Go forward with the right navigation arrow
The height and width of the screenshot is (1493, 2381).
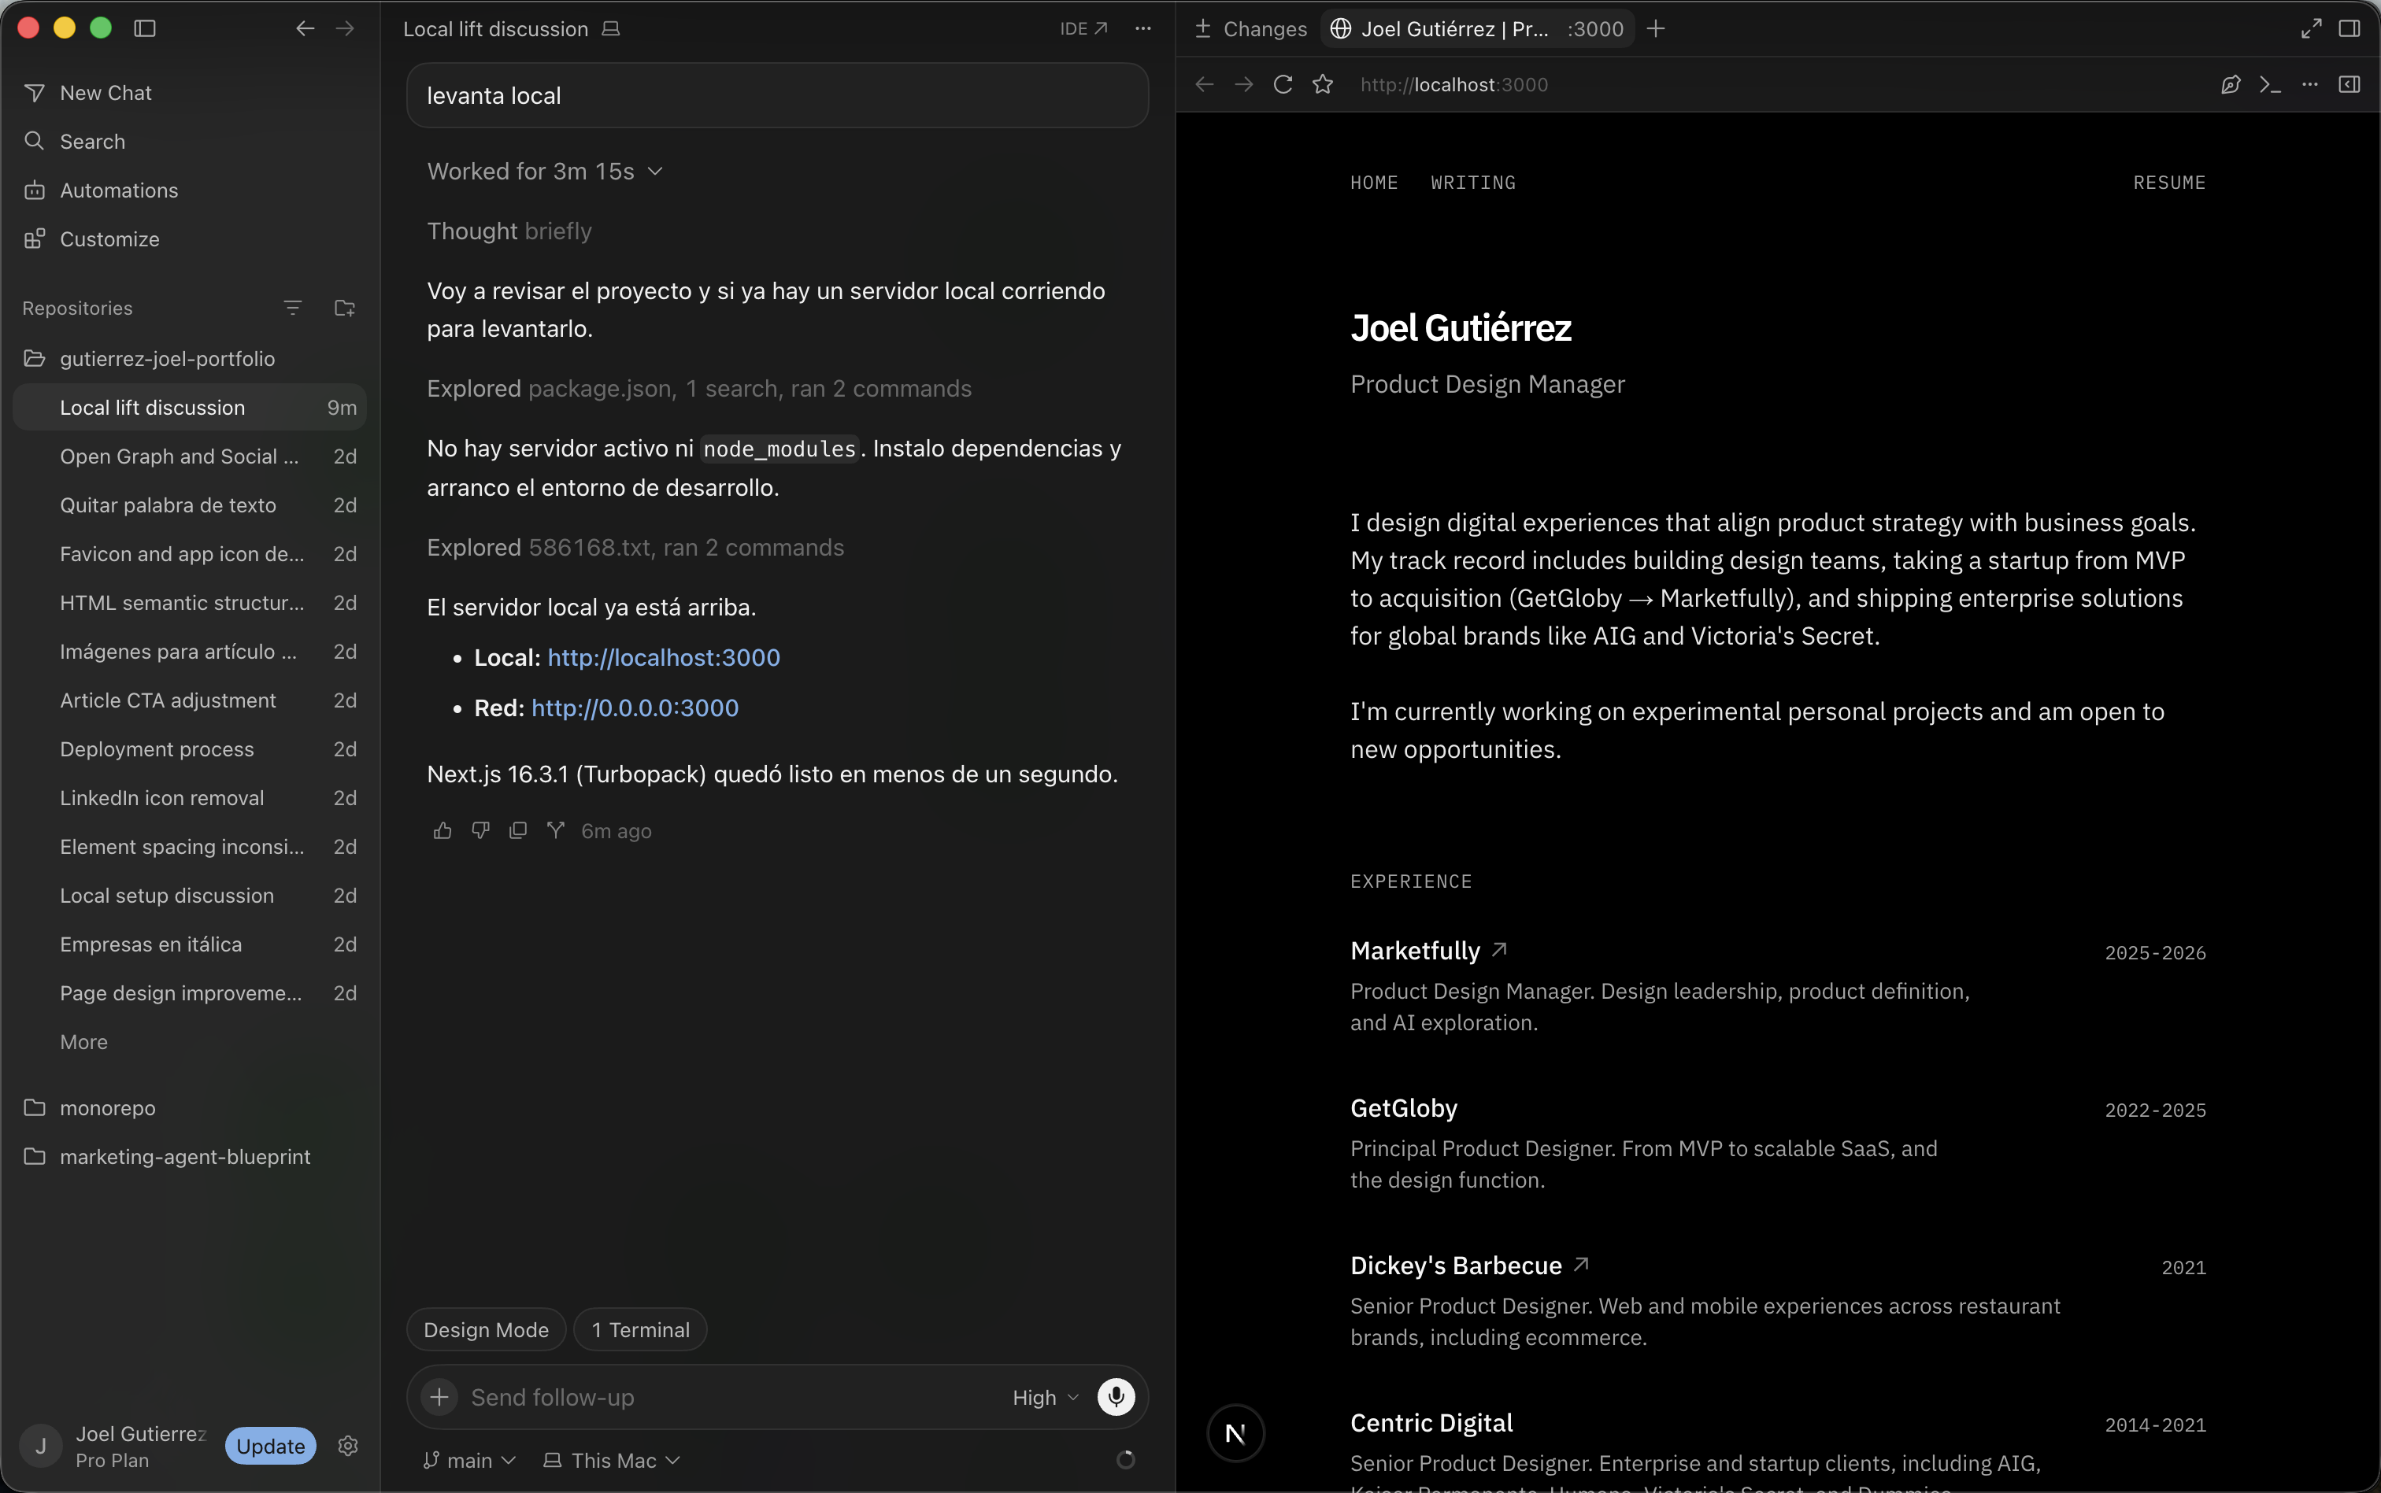click(x=345, y=28)
